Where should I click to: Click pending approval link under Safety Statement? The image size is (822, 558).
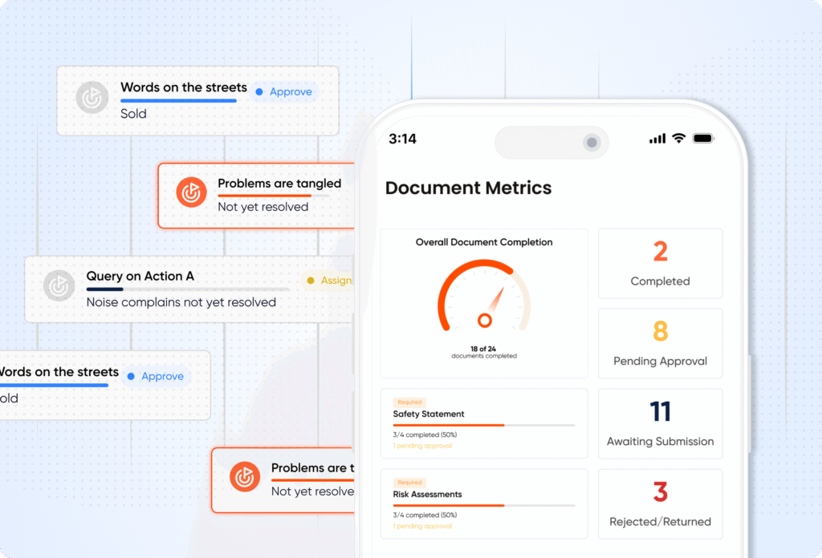click(x=422, y=446)
